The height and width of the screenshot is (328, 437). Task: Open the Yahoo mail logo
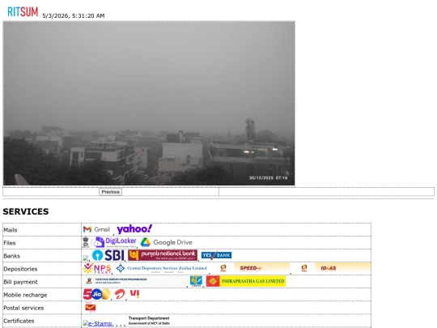134,229
